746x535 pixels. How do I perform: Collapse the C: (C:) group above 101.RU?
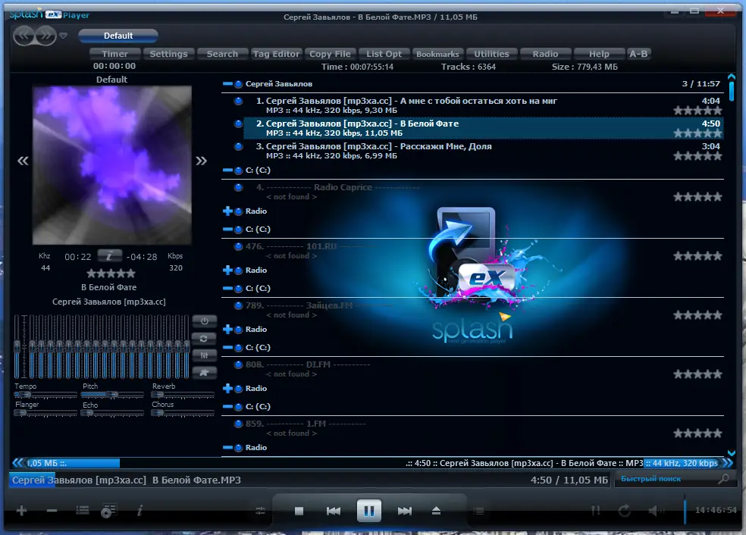coord(227,229)
